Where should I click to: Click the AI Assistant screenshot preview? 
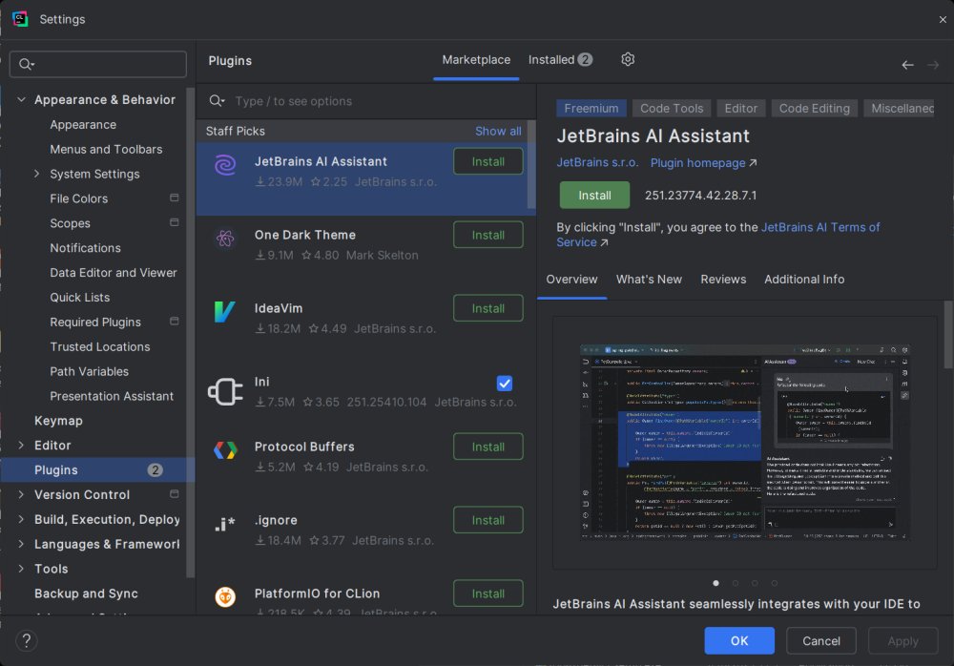[745, 443]
